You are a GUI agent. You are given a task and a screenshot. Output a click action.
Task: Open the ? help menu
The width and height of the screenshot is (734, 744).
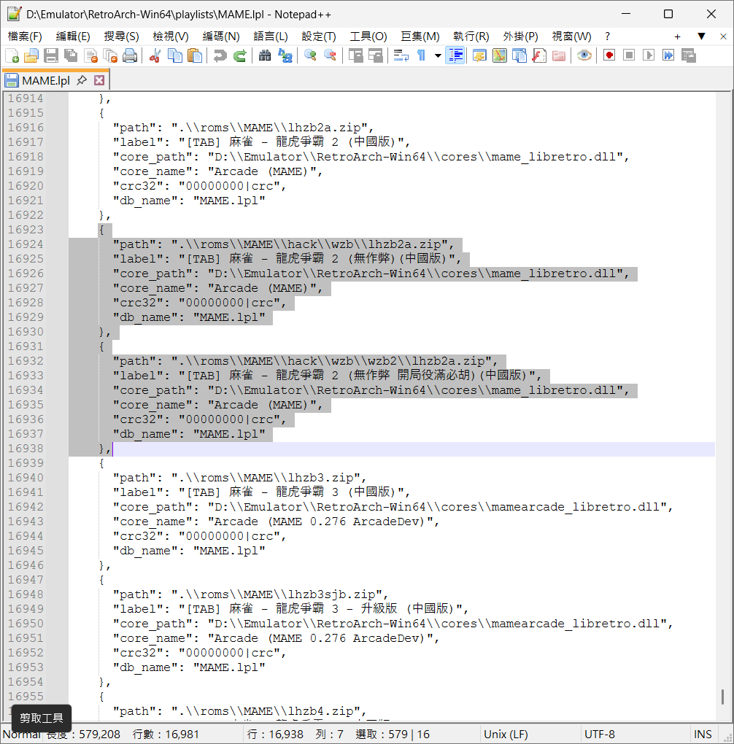(607, 36)
